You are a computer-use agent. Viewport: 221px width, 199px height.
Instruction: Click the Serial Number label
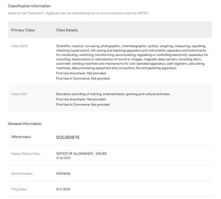[22, 174]
